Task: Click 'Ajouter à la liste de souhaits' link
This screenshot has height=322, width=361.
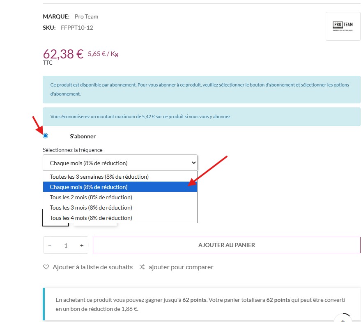Action: click(92, 267)
